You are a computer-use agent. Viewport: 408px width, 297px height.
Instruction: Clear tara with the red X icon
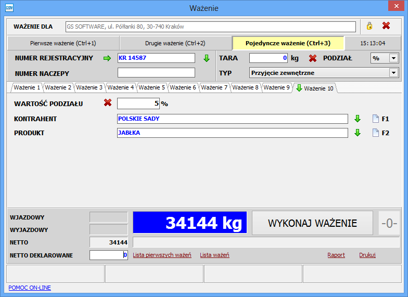[313, 58]
